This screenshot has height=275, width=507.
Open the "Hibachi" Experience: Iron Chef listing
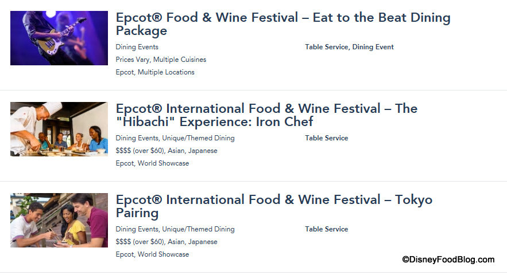266,115
